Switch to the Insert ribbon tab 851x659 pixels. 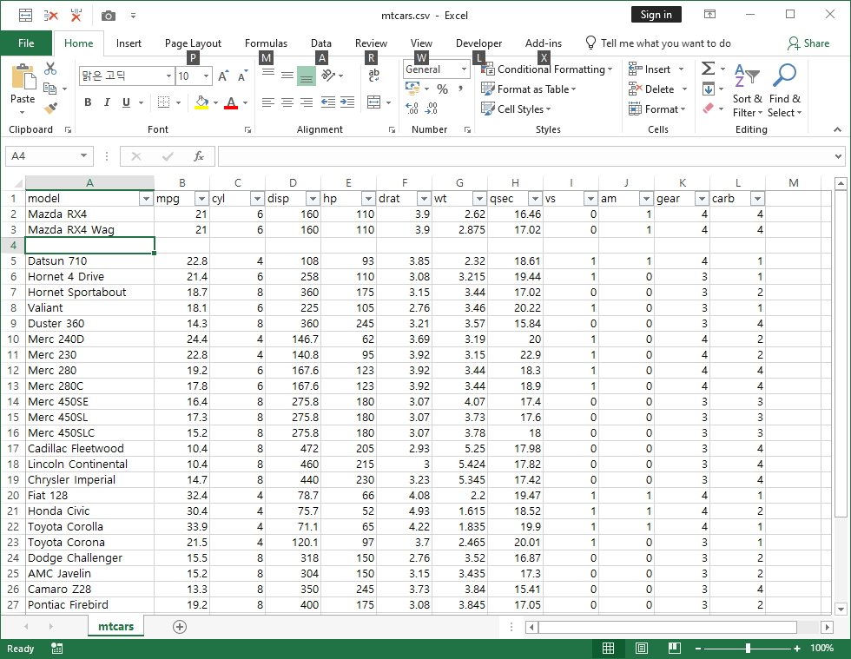[x=129, y=43]
